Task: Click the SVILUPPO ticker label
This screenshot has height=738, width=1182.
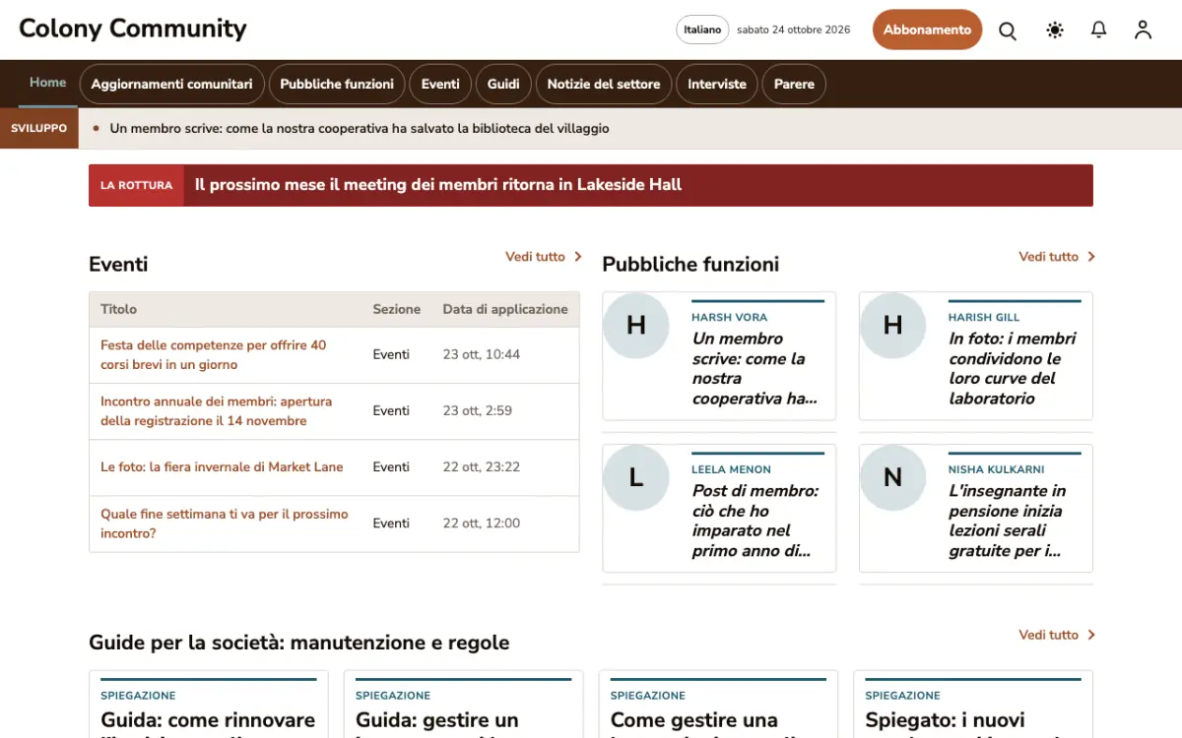Action: 39,128
